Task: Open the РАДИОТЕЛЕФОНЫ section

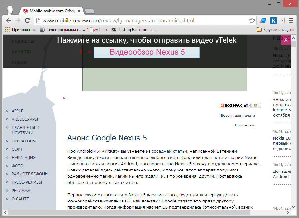Action: tap(30, 174)
